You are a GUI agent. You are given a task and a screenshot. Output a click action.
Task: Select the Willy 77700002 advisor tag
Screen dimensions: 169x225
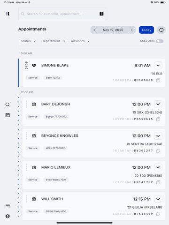[55, 148]
